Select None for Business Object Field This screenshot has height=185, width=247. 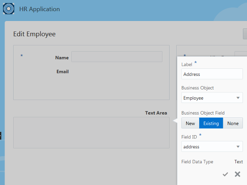(233, 123)
